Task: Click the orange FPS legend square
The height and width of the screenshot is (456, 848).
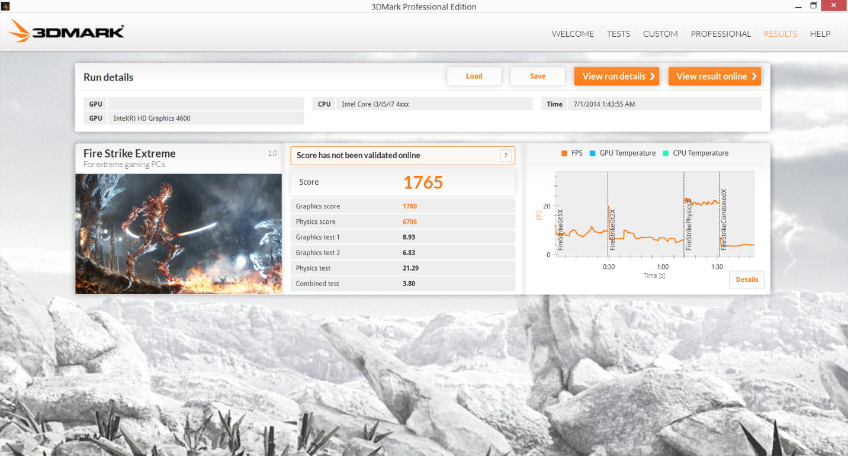Action: pos(564,153)
